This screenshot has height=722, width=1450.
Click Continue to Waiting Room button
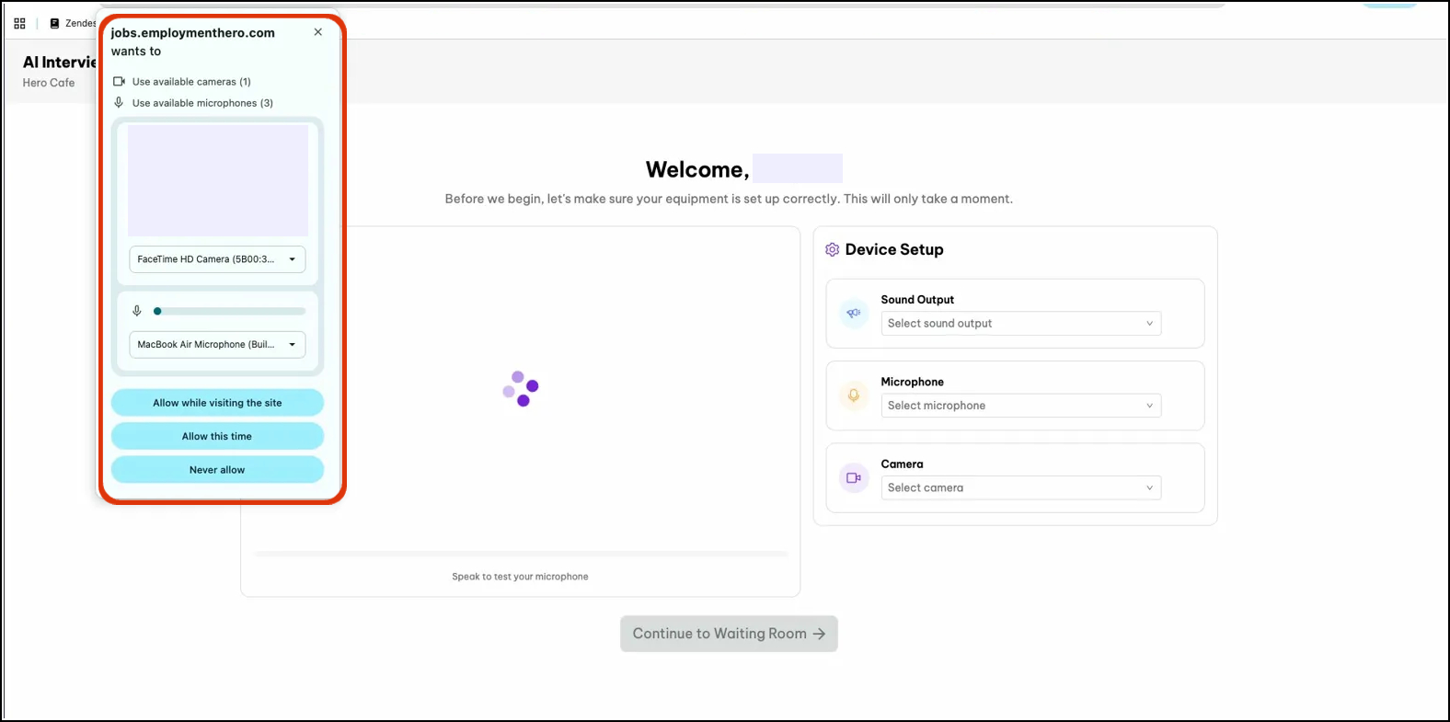(x=729, y=634)
